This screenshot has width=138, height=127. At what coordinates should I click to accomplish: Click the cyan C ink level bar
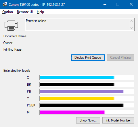[x=87, y=78]
